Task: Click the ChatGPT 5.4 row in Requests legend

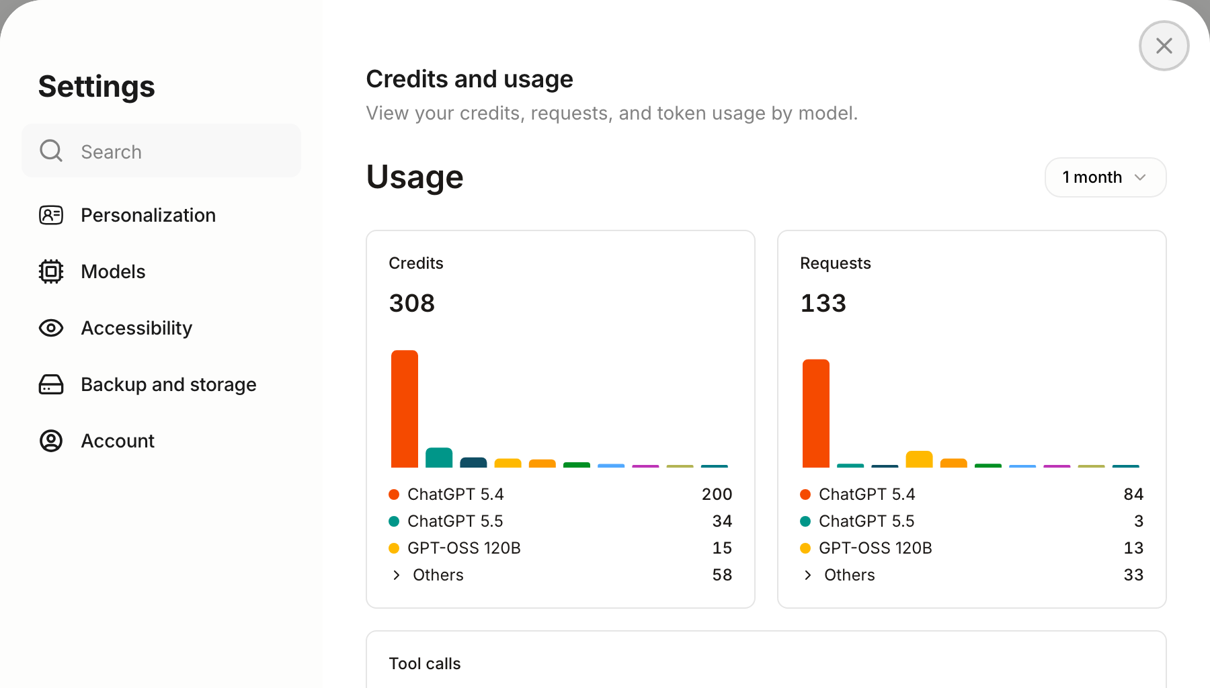Action: (972, 494)
